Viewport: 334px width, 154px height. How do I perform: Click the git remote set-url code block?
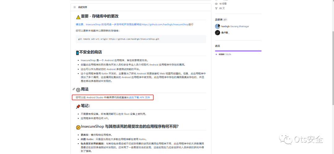click(141, 39)
